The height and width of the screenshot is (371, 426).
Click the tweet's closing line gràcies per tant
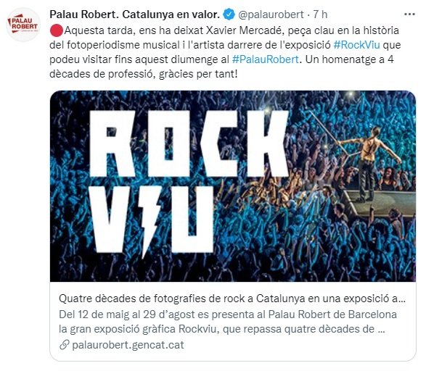coord(198,74)
